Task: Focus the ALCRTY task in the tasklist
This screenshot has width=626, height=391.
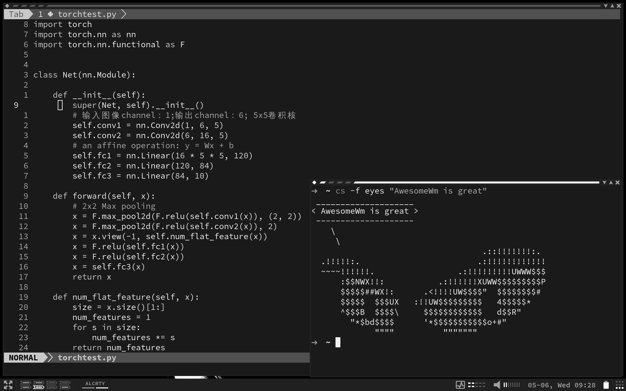Action: point(95,384)
